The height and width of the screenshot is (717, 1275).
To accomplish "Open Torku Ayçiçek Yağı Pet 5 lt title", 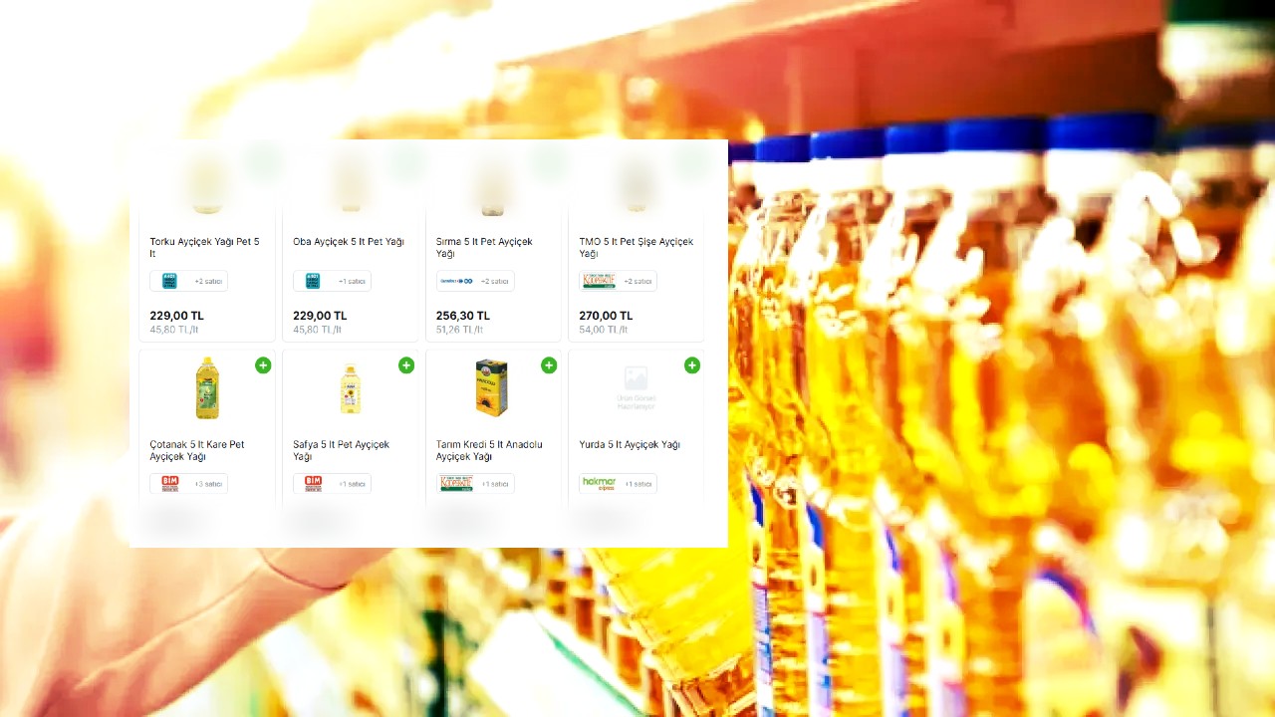I will click(x=204, y=247).
